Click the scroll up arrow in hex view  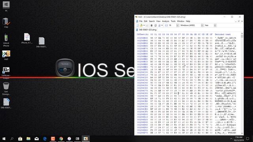click(x=242, y=34)
